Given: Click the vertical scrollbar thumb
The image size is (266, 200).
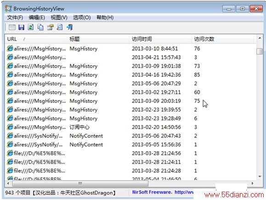Looking at the screenshot, I should click(260, 51).
